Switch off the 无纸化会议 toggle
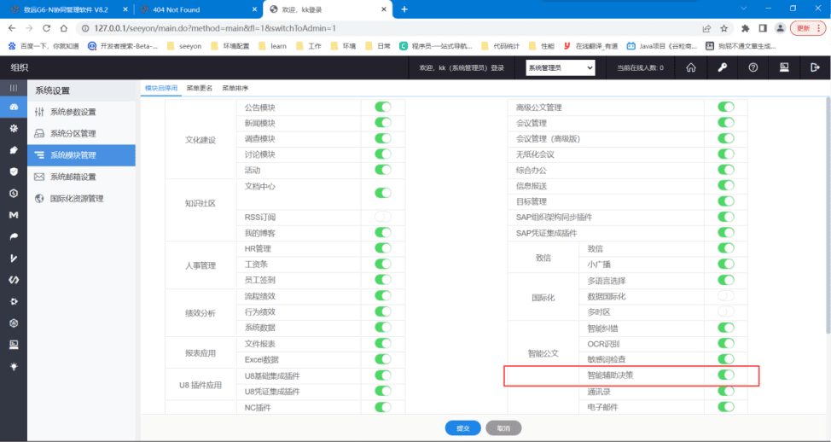This screenshot has height=442, width=831. (726, 154)
